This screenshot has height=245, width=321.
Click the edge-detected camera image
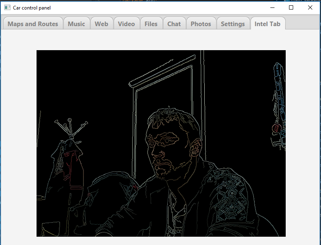click(161, 143)
